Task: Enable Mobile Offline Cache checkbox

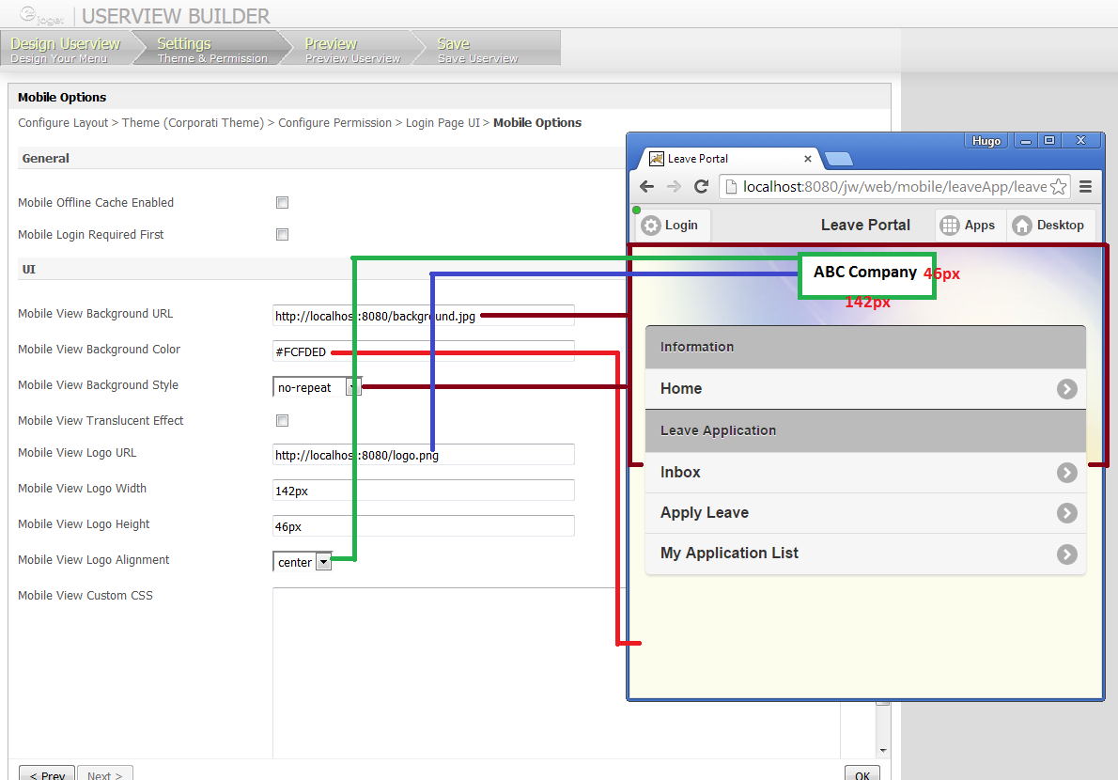Action: 282,203
